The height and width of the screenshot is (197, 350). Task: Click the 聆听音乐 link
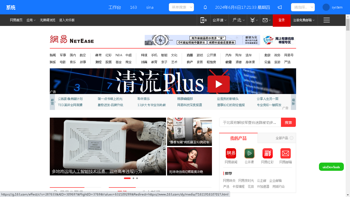144,99
